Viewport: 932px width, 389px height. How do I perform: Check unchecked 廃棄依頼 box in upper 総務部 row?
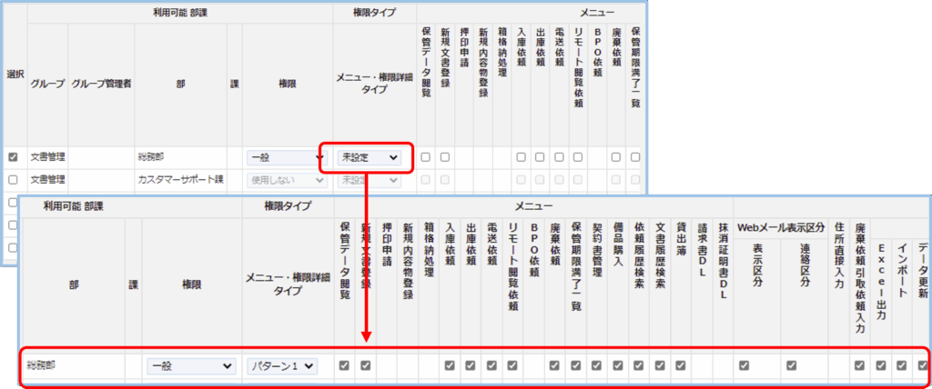[615, 157]
